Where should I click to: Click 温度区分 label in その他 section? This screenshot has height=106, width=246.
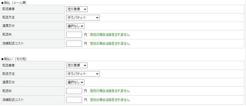tap(9, 82)
